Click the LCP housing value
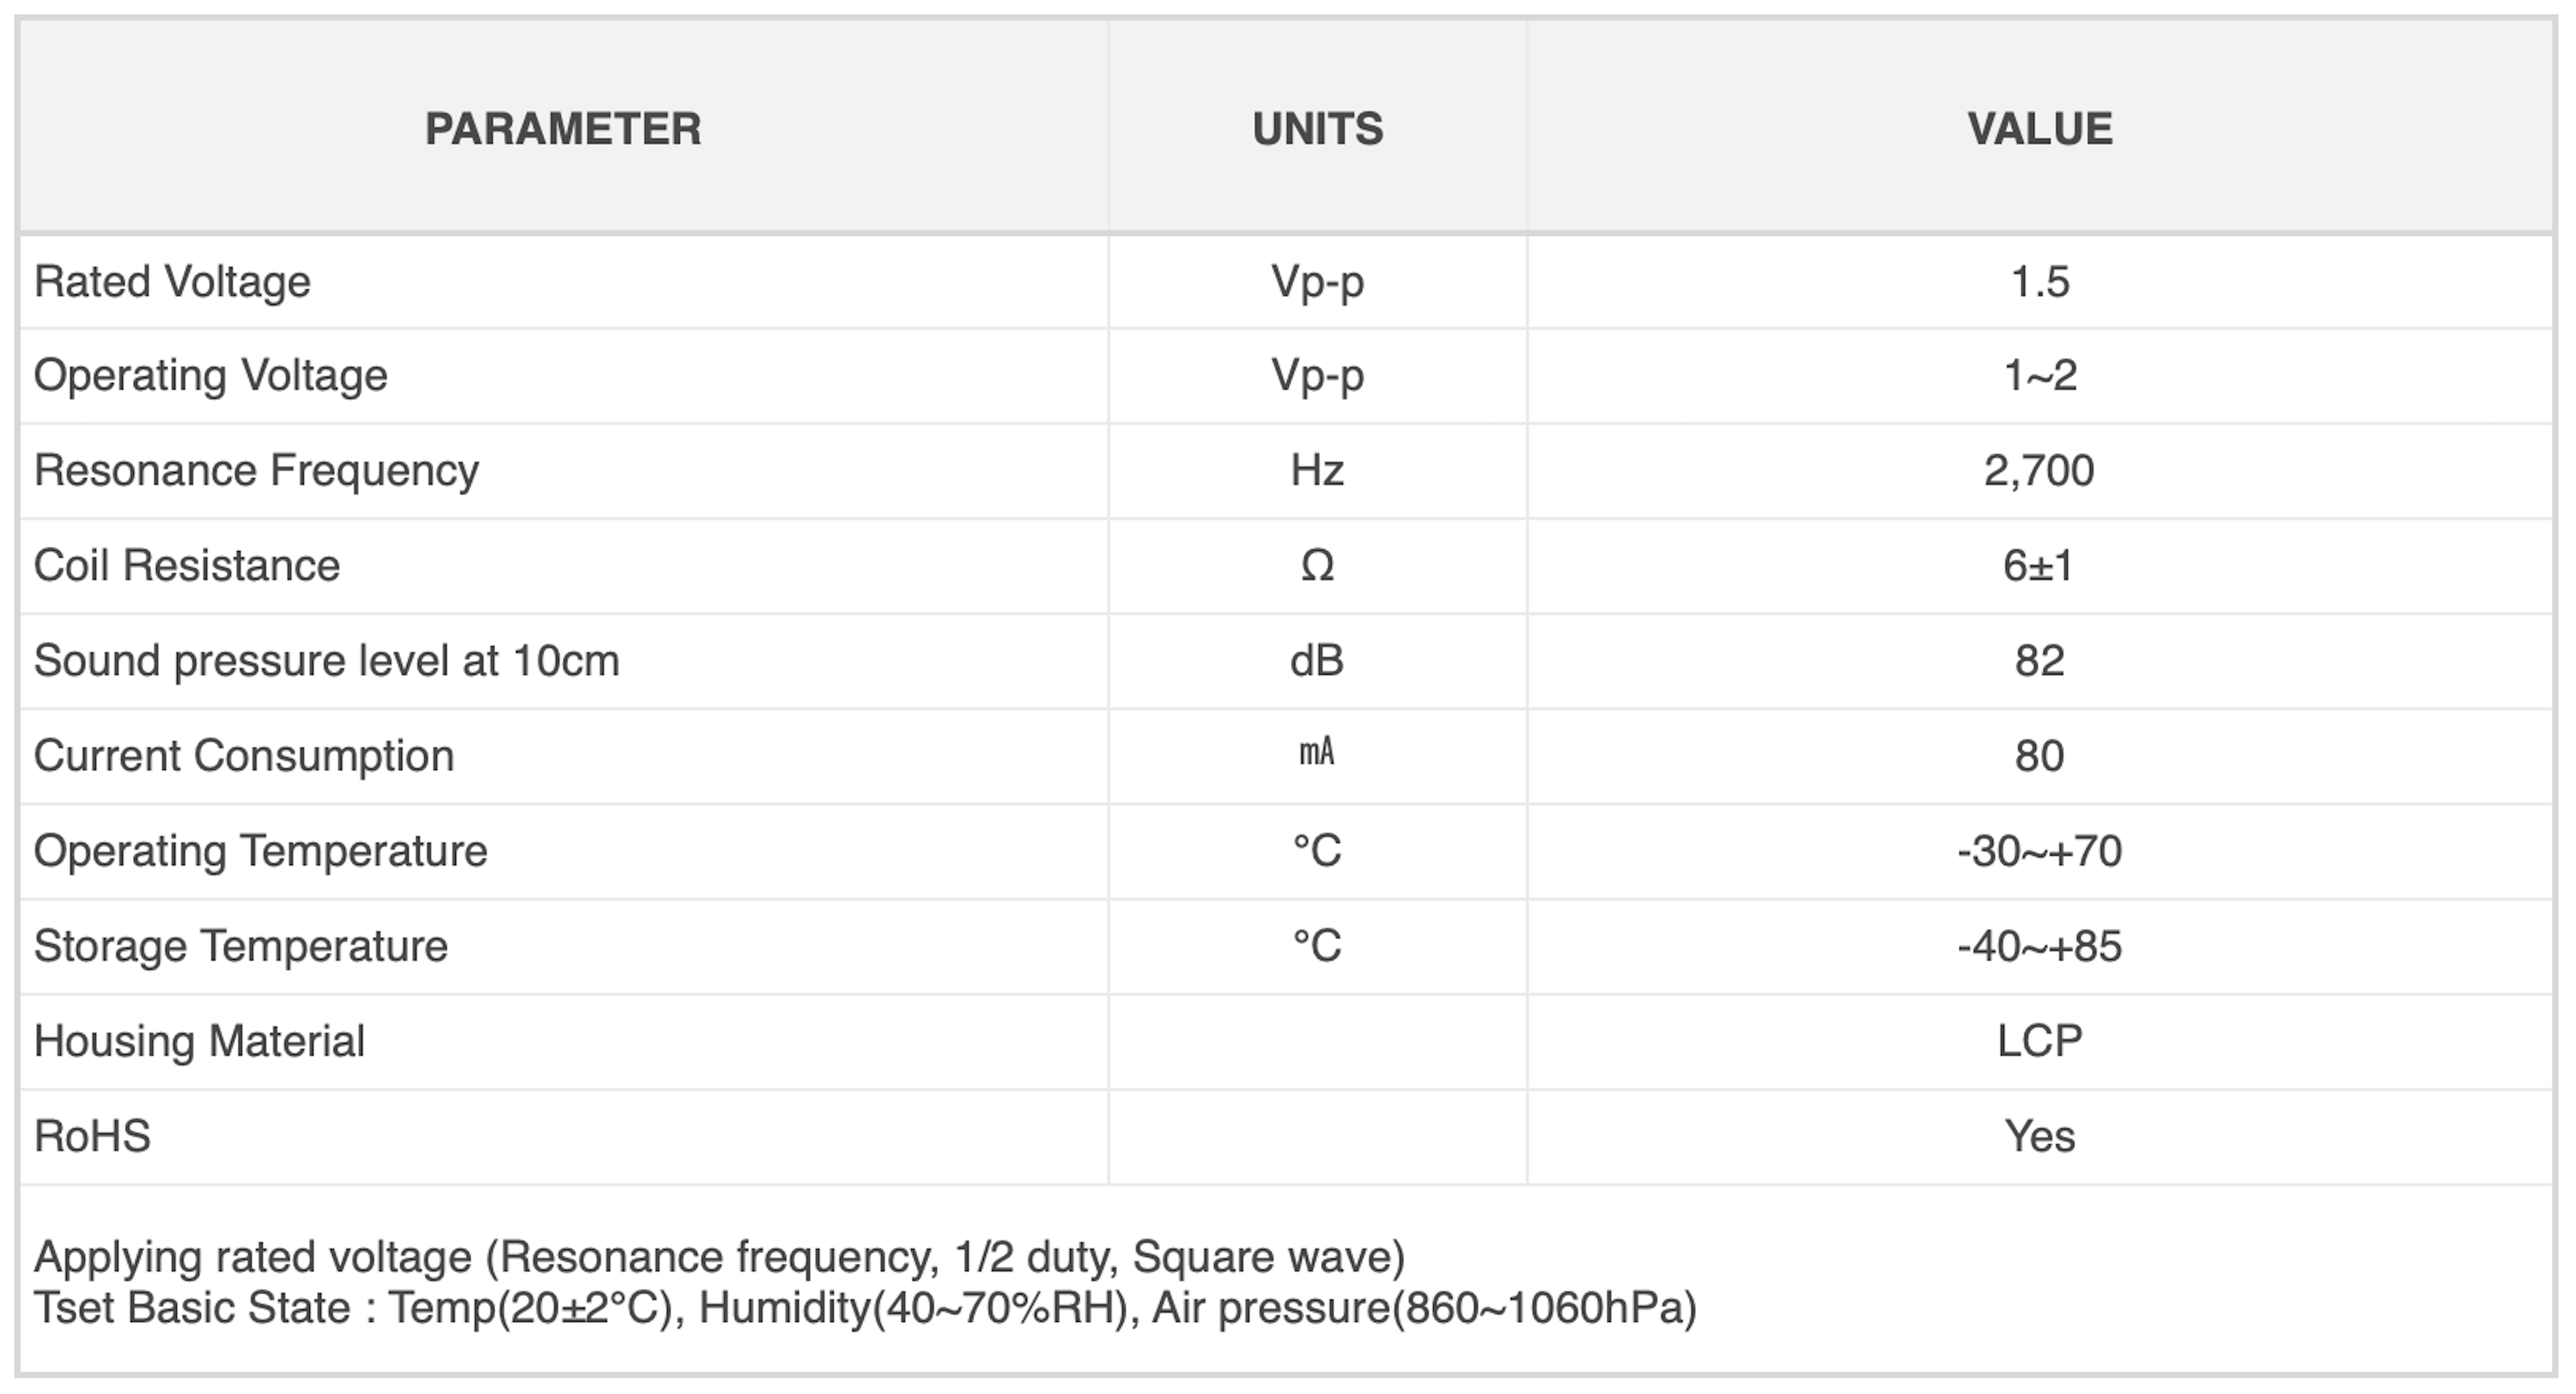Screen dimensions: 2576x1394 click(x=2040, y=1041)
